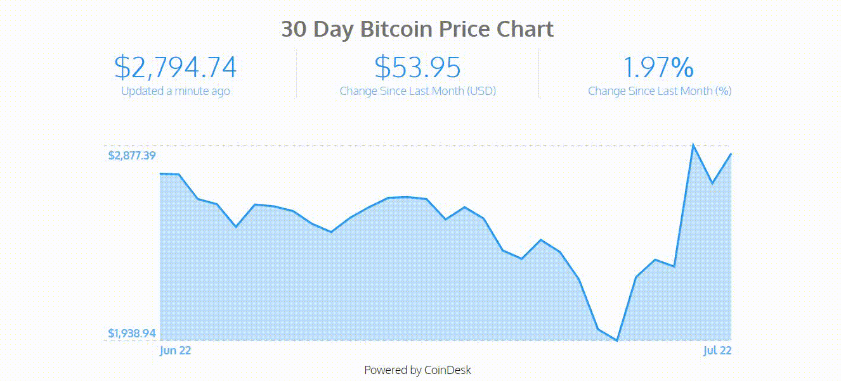
Task: Click the $2,877.39 maximum price label
Action: tap(132, 156)
